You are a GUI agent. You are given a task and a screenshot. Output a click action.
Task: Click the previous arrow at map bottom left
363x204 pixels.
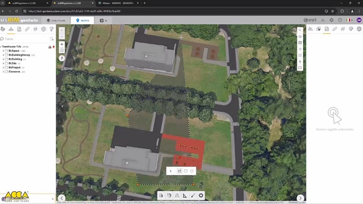tap(62, 198)
